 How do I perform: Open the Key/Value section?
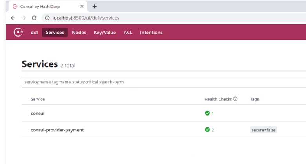pos(105,33)
